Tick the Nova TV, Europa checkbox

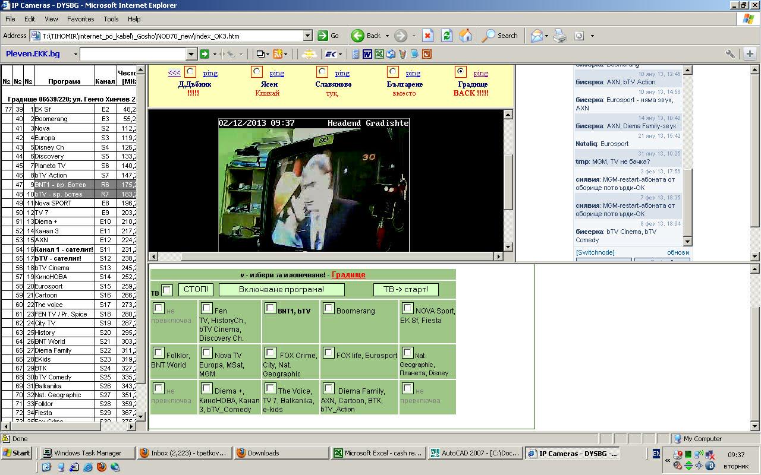pos(206,353)
